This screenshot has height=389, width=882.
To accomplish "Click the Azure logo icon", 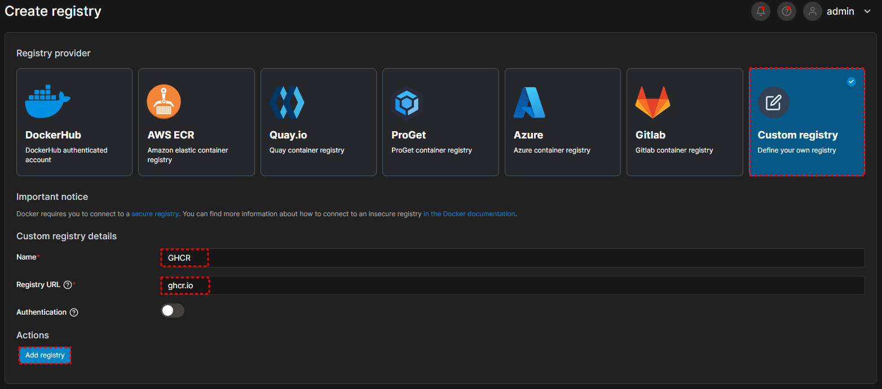I will [529, 102].
